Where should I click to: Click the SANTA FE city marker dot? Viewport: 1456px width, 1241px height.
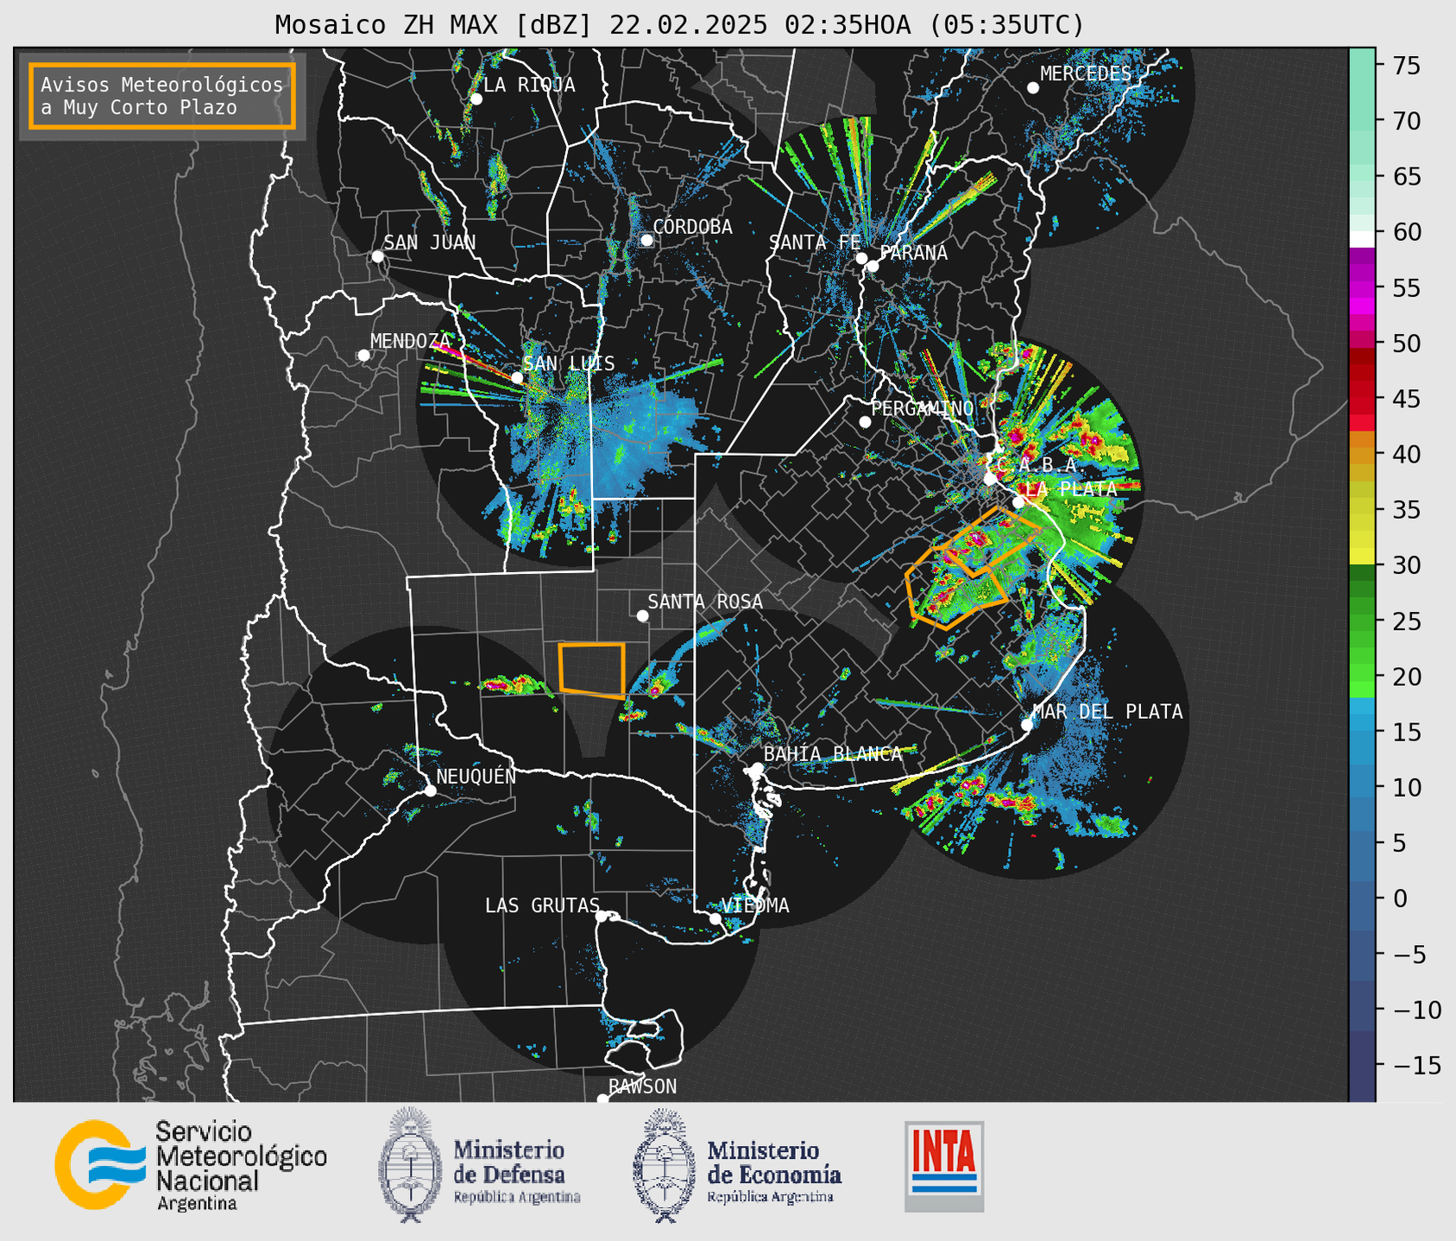click(861, 258)
